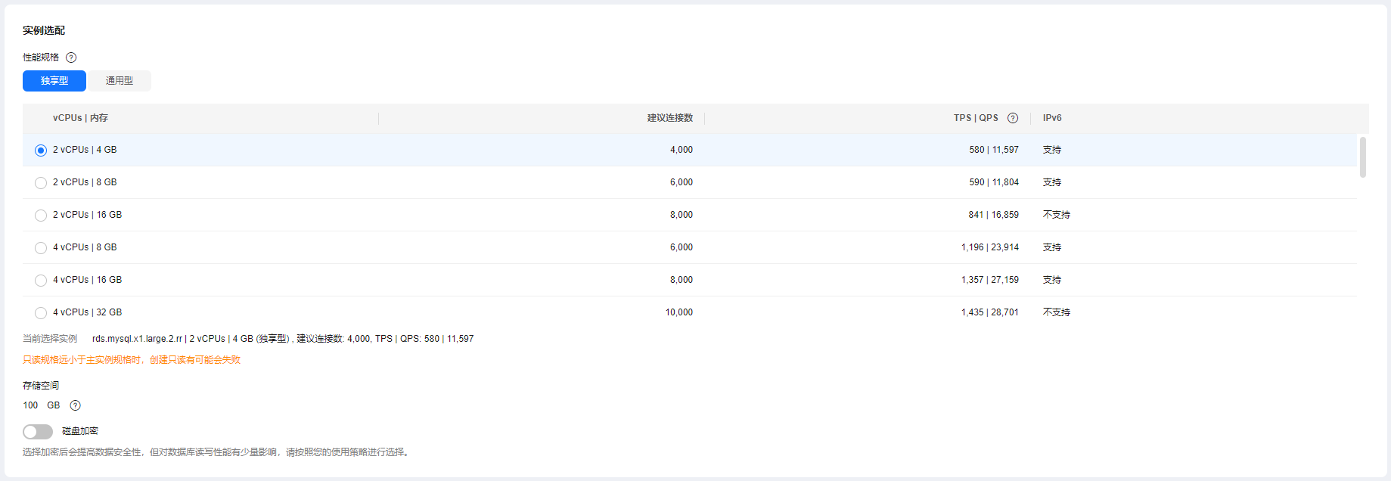
Task: Pick the 4 vCPUs | 16 GB radio button
Action: click(x=41, y=281)
